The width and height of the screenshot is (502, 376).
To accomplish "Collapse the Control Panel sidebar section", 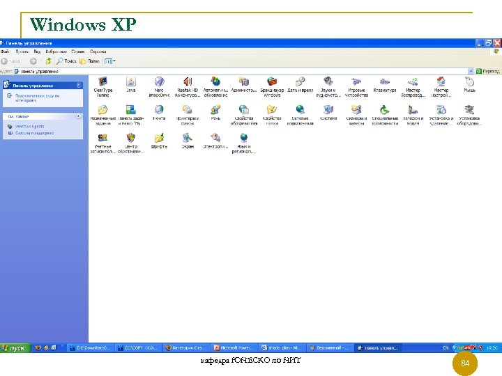I will (79, 85).
